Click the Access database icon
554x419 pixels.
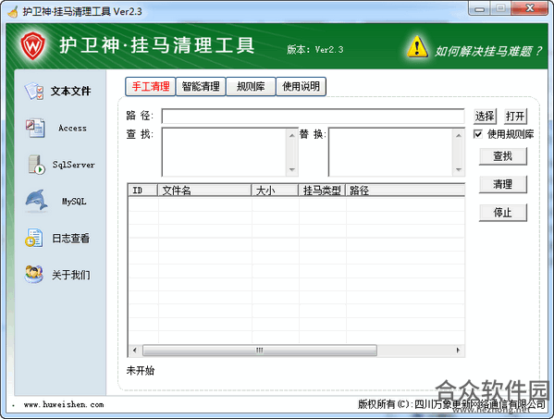pyautogui.click(x=35, y=129)
